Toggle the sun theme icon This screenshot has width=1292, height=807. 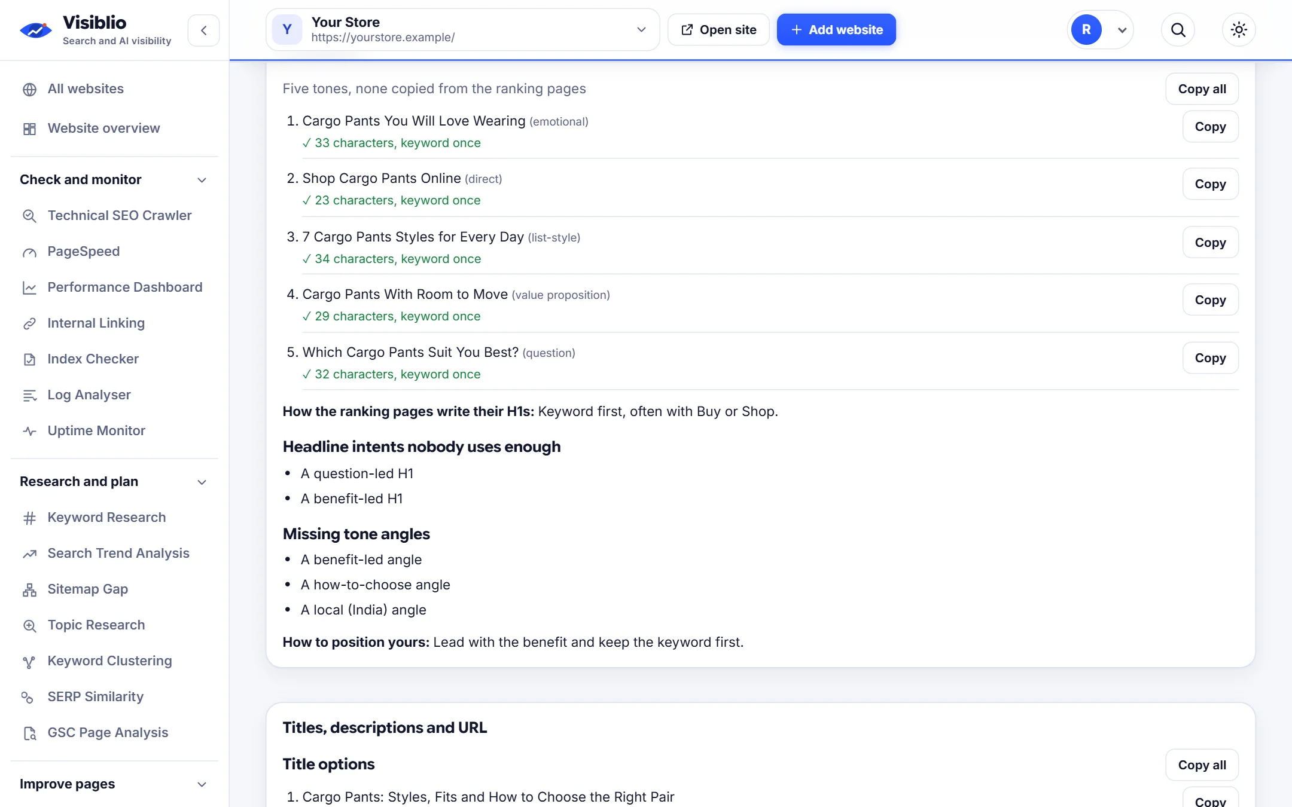(x=1239, y=30)
